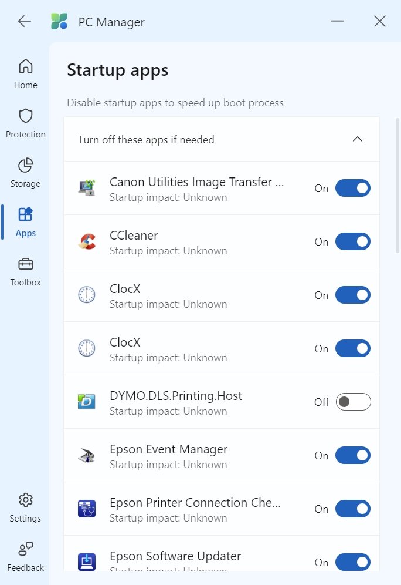
Task: Turn off Epson Event Manager toggle
Action: pos(352,455)
